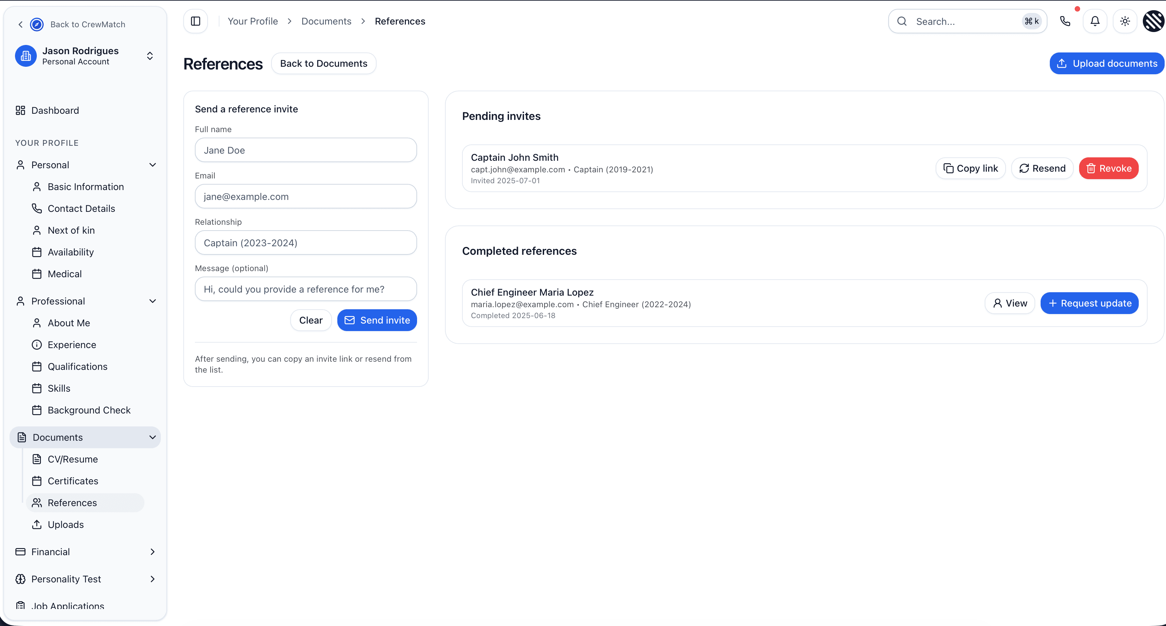
Task: Expand the Financial section
Action: [x=153, y=552]
